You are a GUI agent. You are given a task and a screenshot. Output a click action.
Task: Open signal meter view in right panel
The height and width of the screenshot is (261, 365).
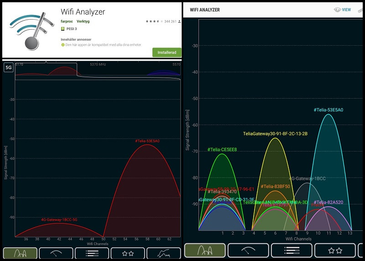[248, 251]
